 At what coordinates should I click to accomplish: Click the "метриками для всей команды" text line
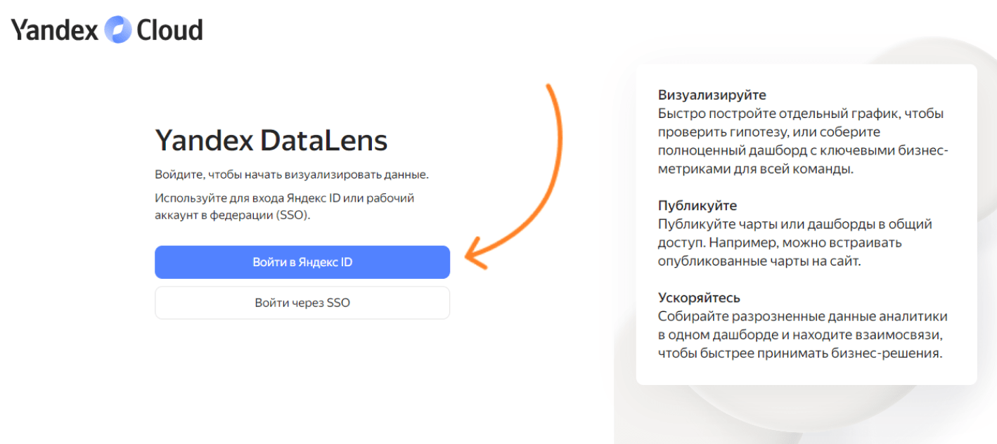click(x=755, y=169)
